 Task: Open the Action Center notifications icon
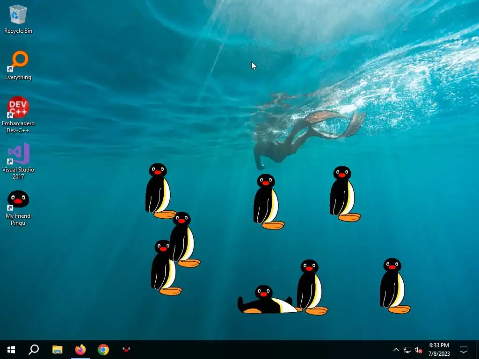(464, 350)
